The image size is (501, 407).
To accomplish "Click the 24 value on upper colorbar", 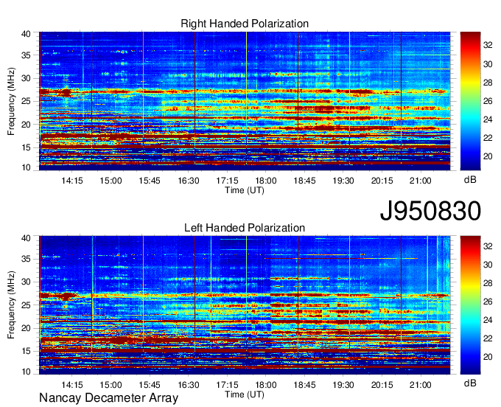I will coord(488,119).
